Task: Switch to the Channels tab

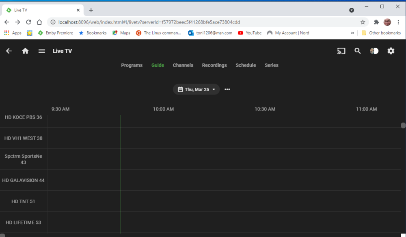Action: point(183,65)
